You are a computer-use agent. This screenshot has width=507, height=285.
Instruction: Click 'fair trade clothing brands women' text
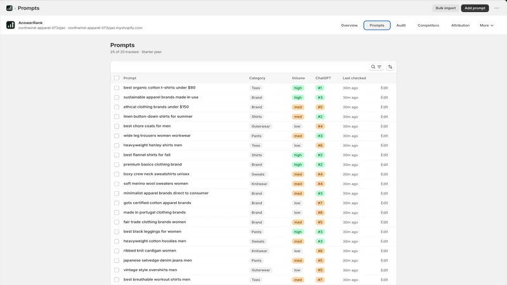[155, 222]
